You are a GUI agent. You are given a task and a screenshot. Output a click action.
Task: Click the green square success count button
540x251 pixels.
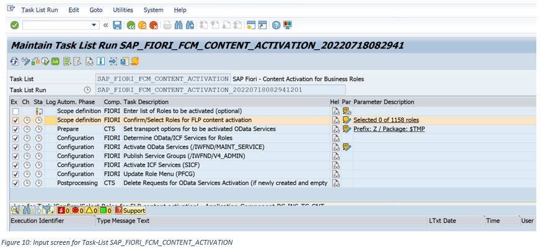click(105, 210)
